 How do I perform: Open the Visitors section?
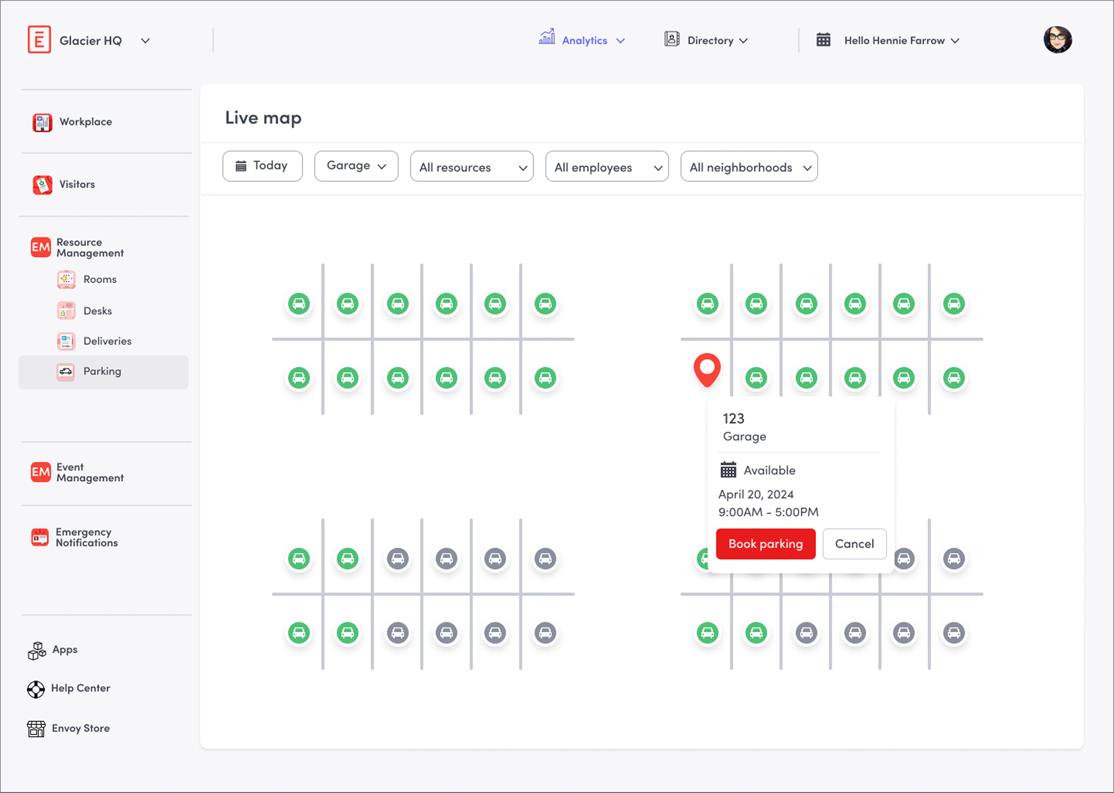(x=64, y=185)
